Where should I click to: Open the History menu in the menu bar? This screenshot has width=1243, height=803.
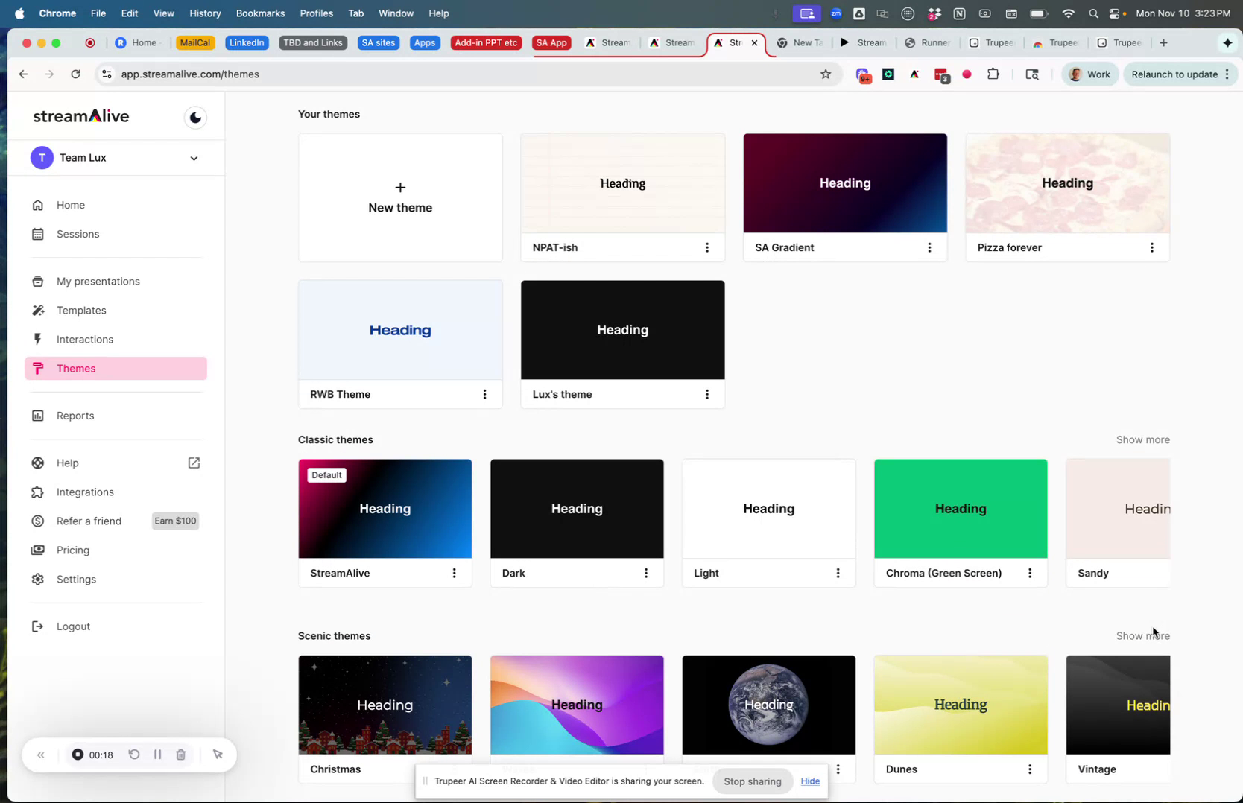[x=204, y=13]
